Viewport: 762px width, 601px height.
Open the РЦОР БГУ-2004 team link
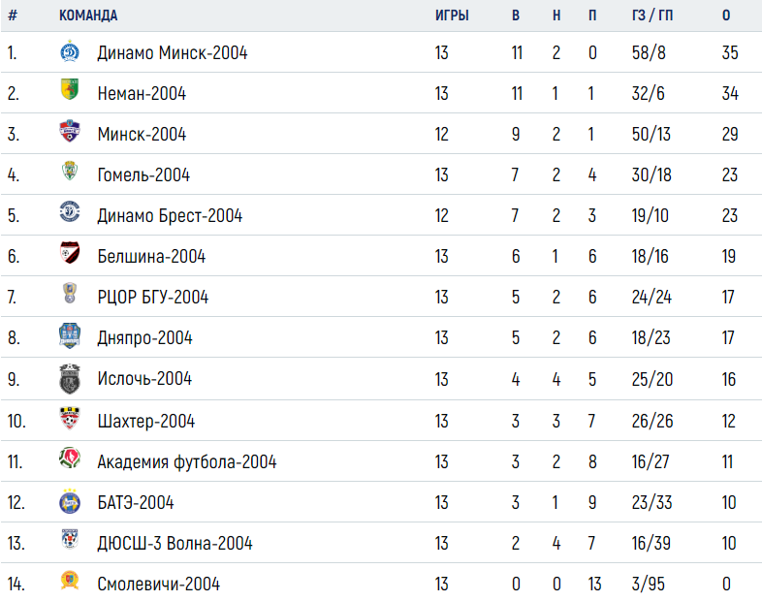[x=152, y=297]
